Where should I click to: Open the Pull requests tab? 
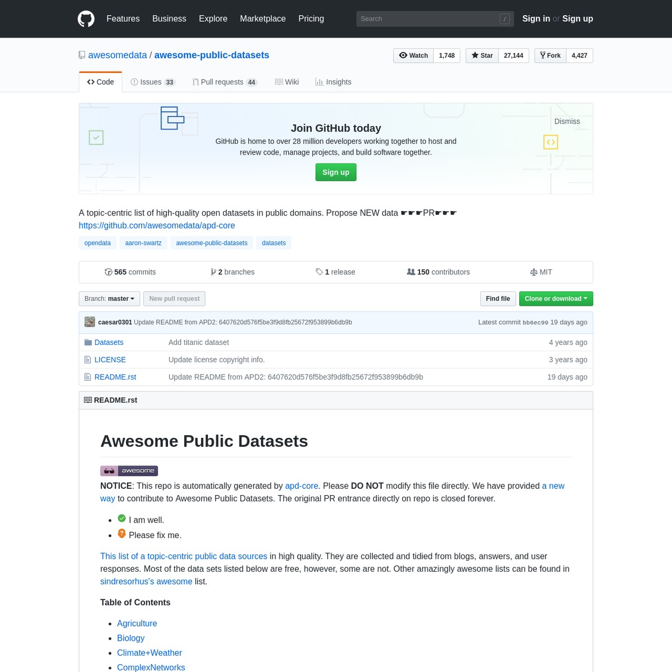pyautogui.click(x=225, y=82)
